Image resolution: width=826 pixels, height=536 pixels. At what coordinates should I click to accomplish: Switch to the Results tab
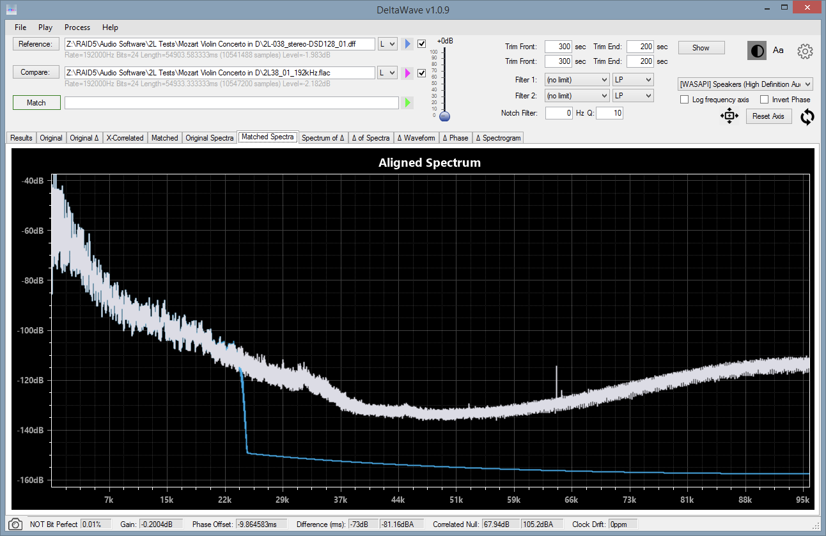click(21, 138)
